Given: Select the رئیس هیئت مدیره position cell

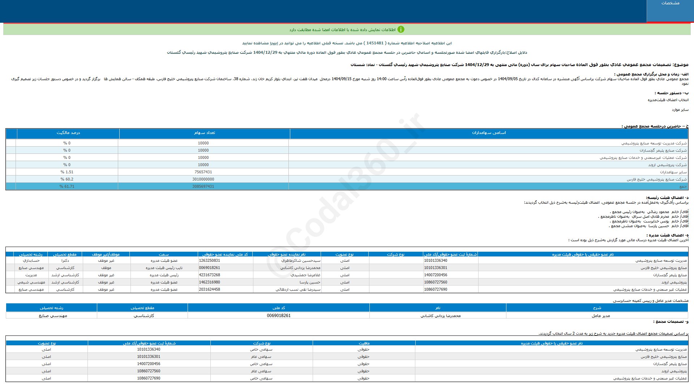Looking at the screenshot, I should tap(164, 275).
